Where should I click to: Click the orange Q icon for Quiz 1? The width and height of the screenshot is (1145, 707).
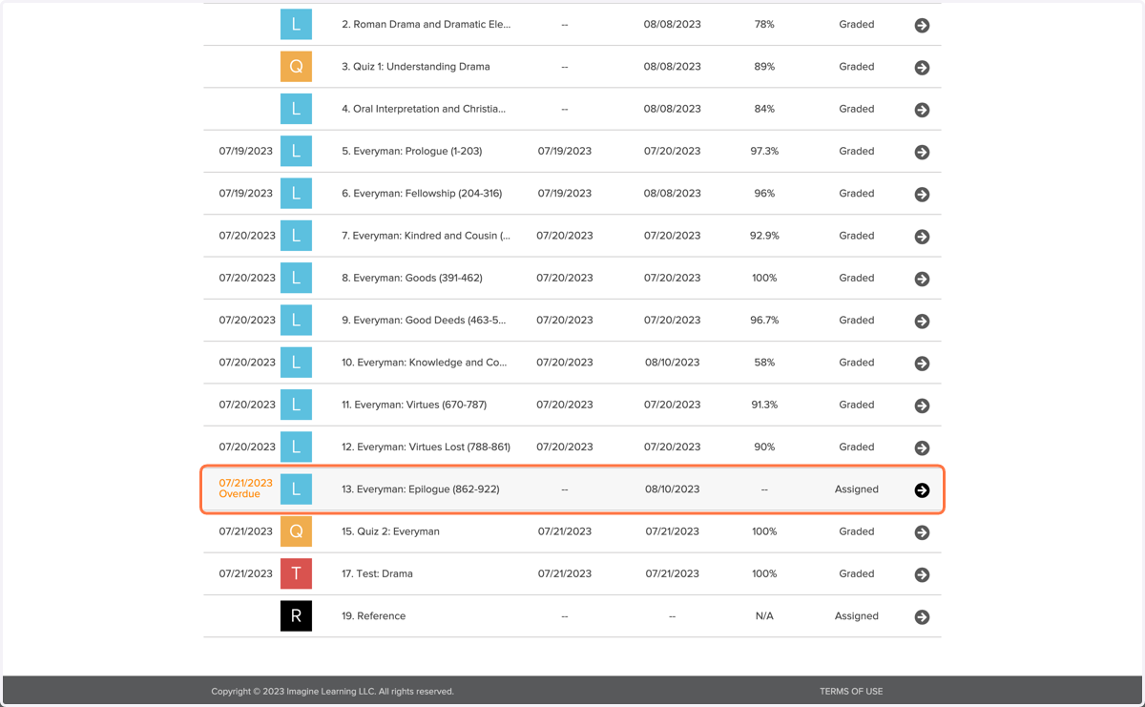pyautogui.click(x=296, y=67)
